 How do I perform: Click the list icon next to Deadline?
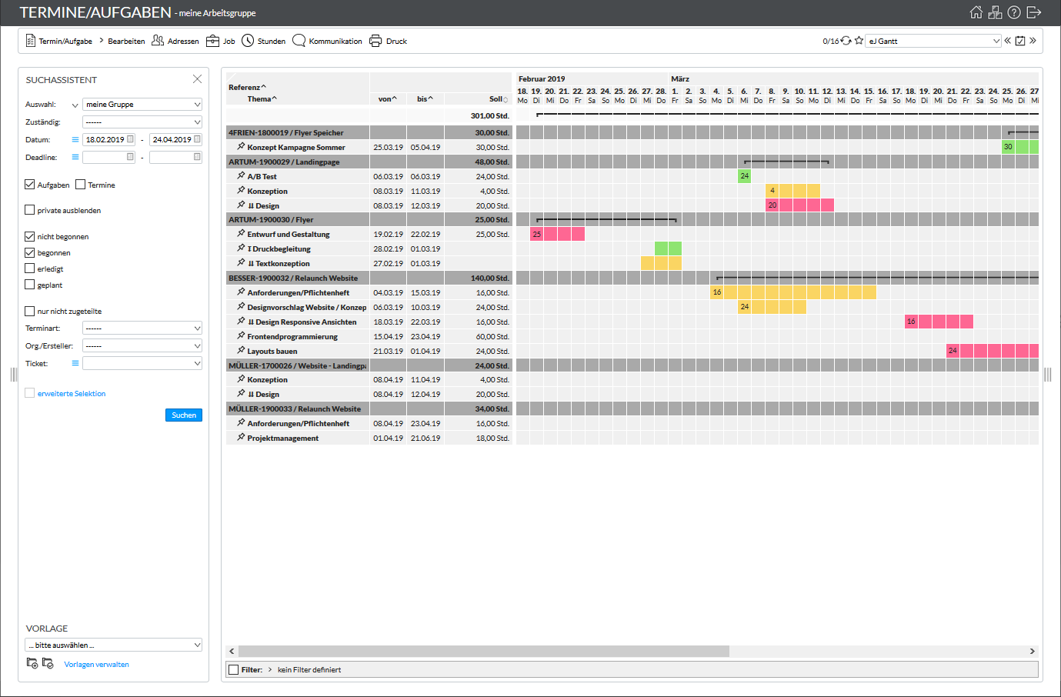coord(75,157)
